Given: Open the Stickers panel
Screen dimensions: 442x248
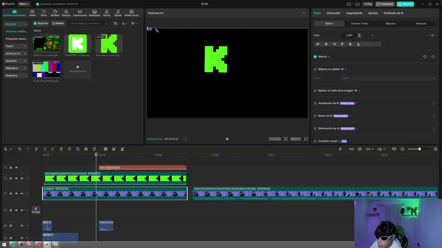Looking at the screenshot, I should [x=55, y=13].
